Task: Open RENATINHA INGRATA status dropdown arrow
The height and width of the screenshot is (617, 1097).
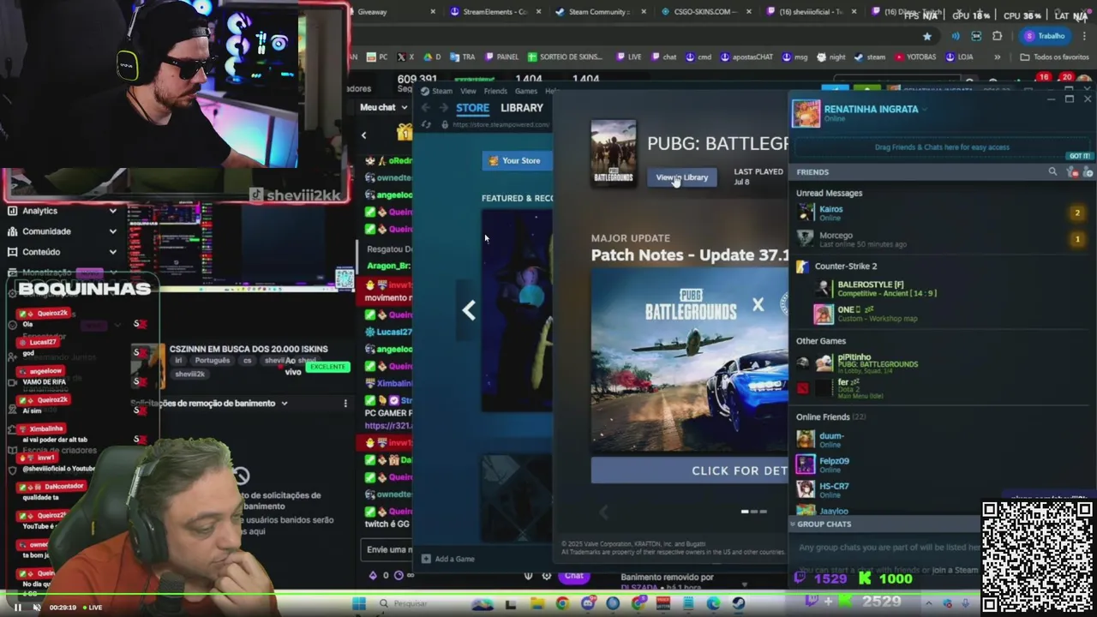Action: coord(925,110)
